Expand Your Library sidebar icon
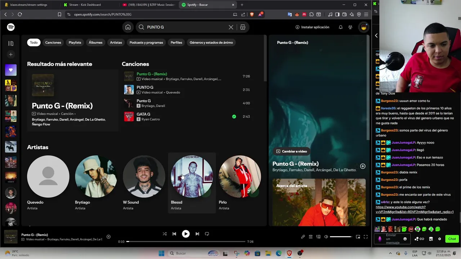Screen dimensions: 461x259 click(x=11, y=43)
